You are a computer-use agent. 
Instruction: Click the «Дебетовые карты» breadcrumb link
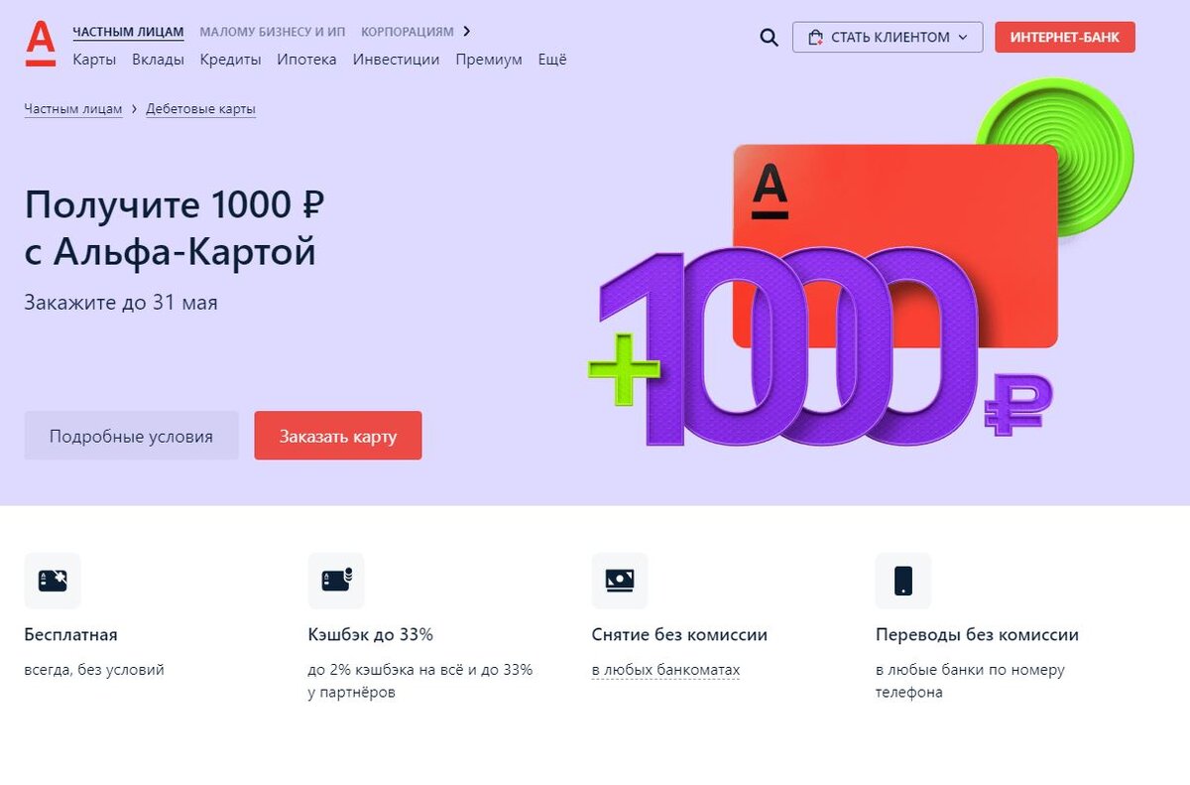pyautogui.click(x=200, y=108)
